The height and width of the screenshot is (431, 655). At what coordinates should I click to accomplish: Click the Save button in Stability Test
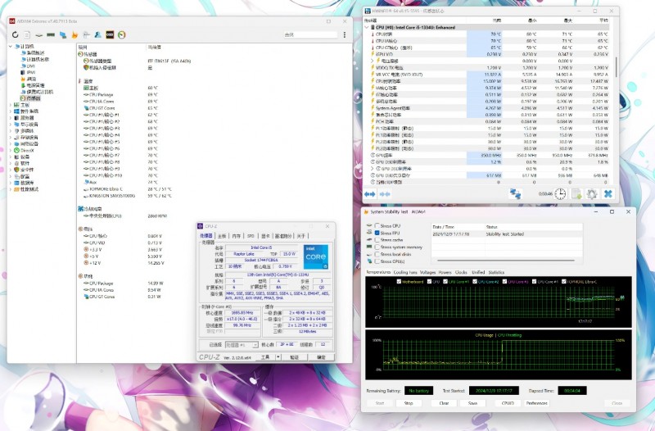[x=473, y=403]
